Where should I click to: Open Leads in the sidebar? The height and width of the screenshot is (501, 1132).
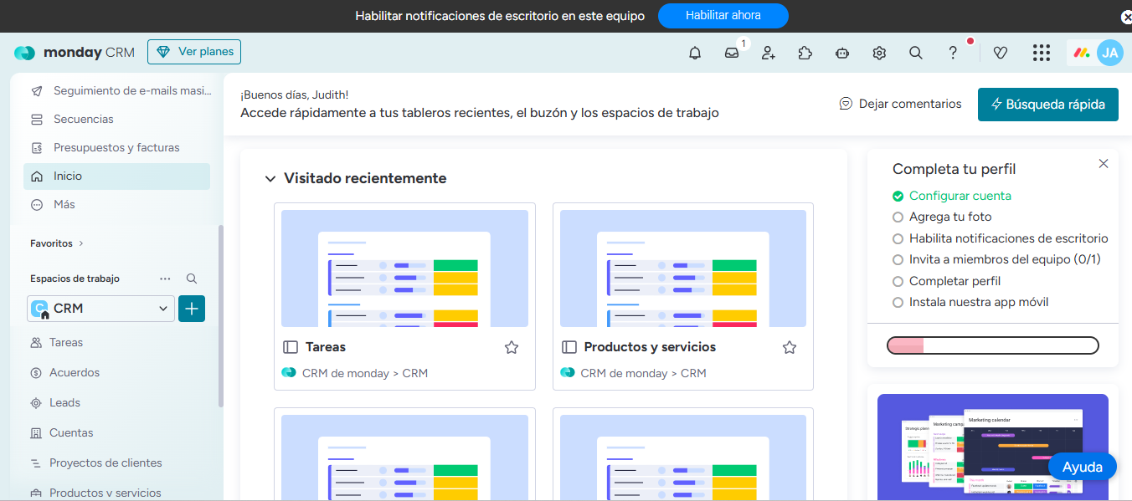click(64, 402)
